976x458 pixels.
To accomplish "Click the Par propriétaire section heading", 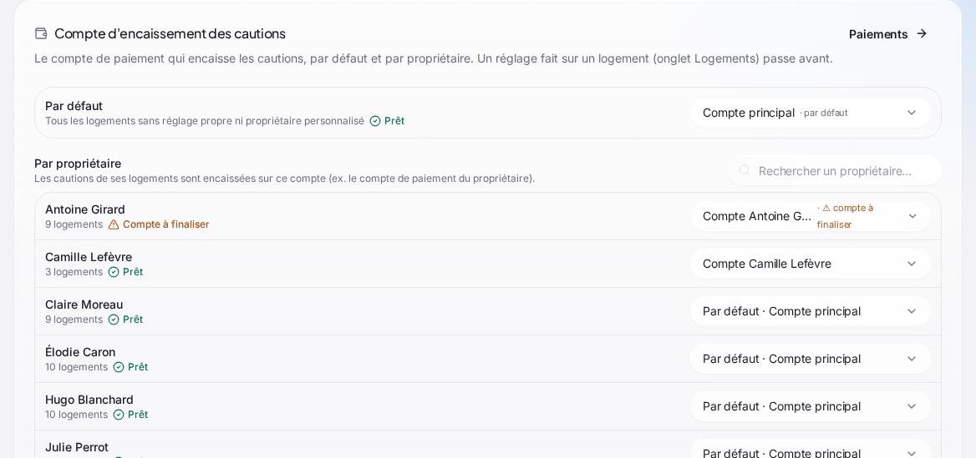I will coord(78,164).
